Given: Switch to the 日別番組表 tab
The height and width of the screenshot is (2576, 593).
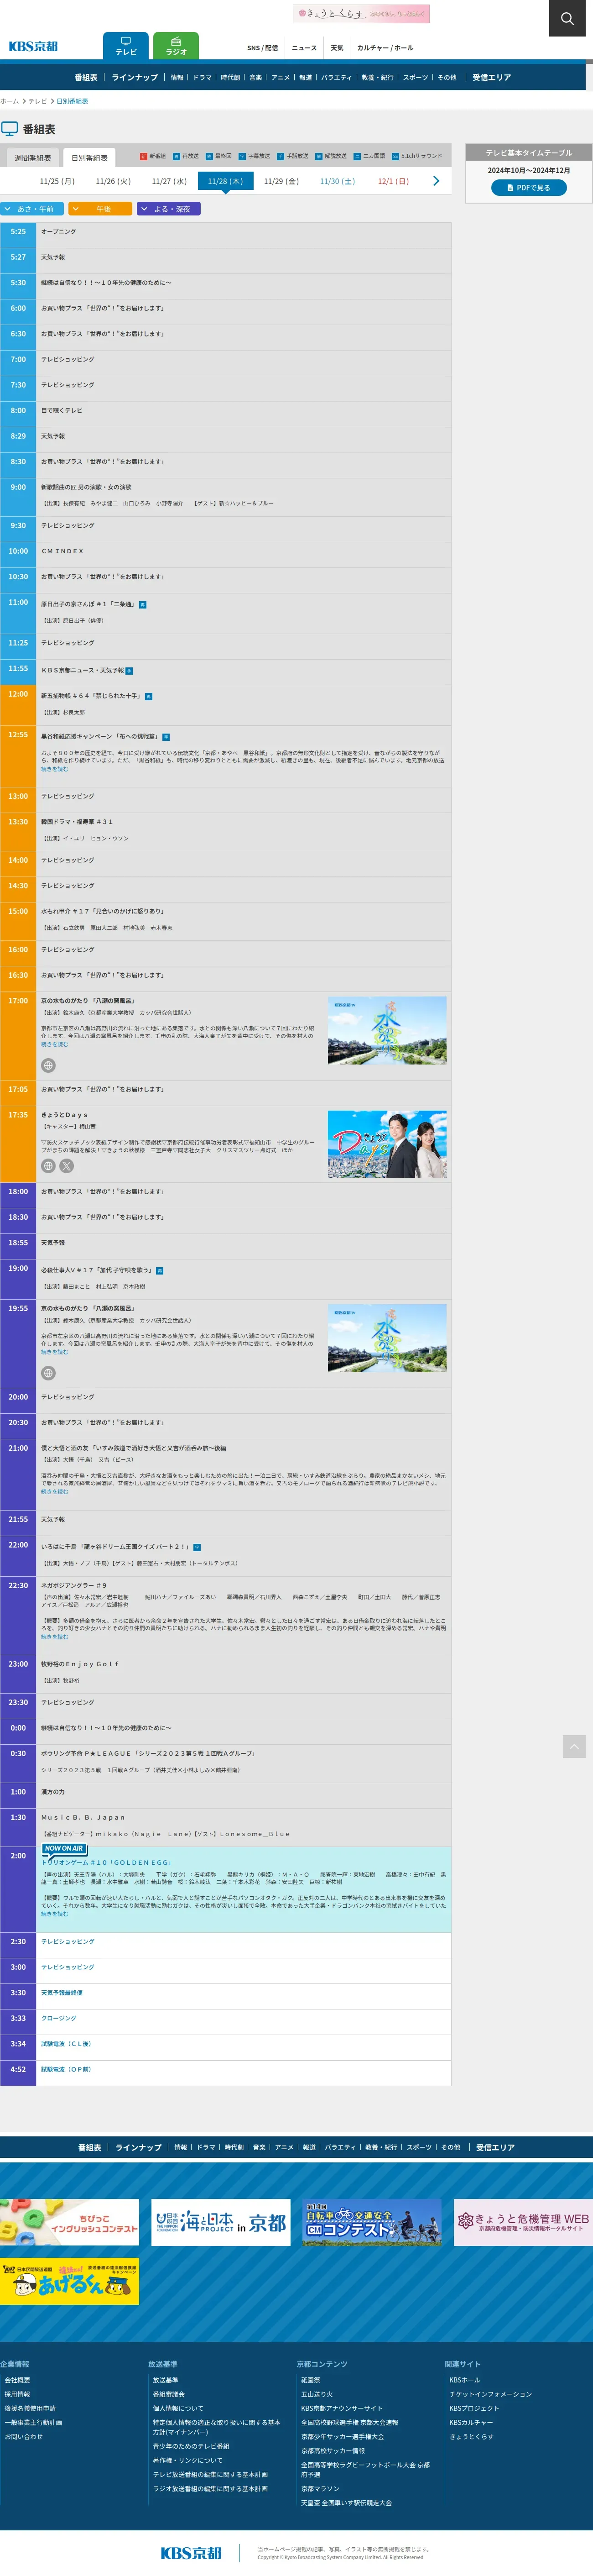Looking at the screenshot, I should pyautogui.click(x=89, y=158).
